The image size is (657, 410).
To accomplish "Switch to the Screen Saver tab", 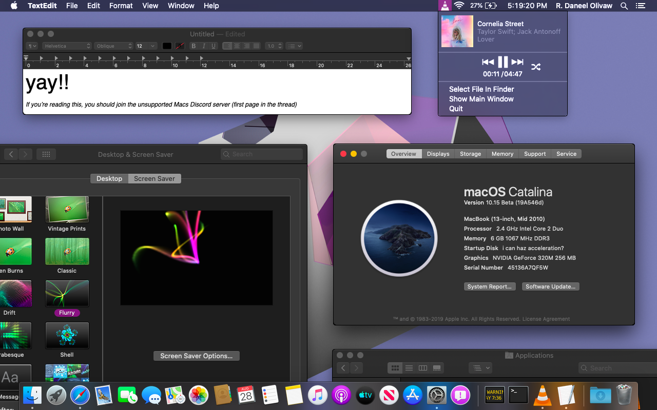I will (x=154, y=178).
